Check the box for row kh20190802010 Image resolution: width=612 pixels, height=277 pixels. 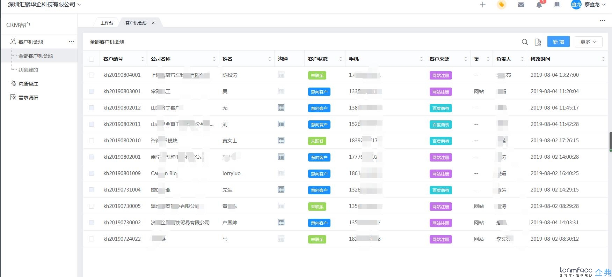click(x=92, y=141)
